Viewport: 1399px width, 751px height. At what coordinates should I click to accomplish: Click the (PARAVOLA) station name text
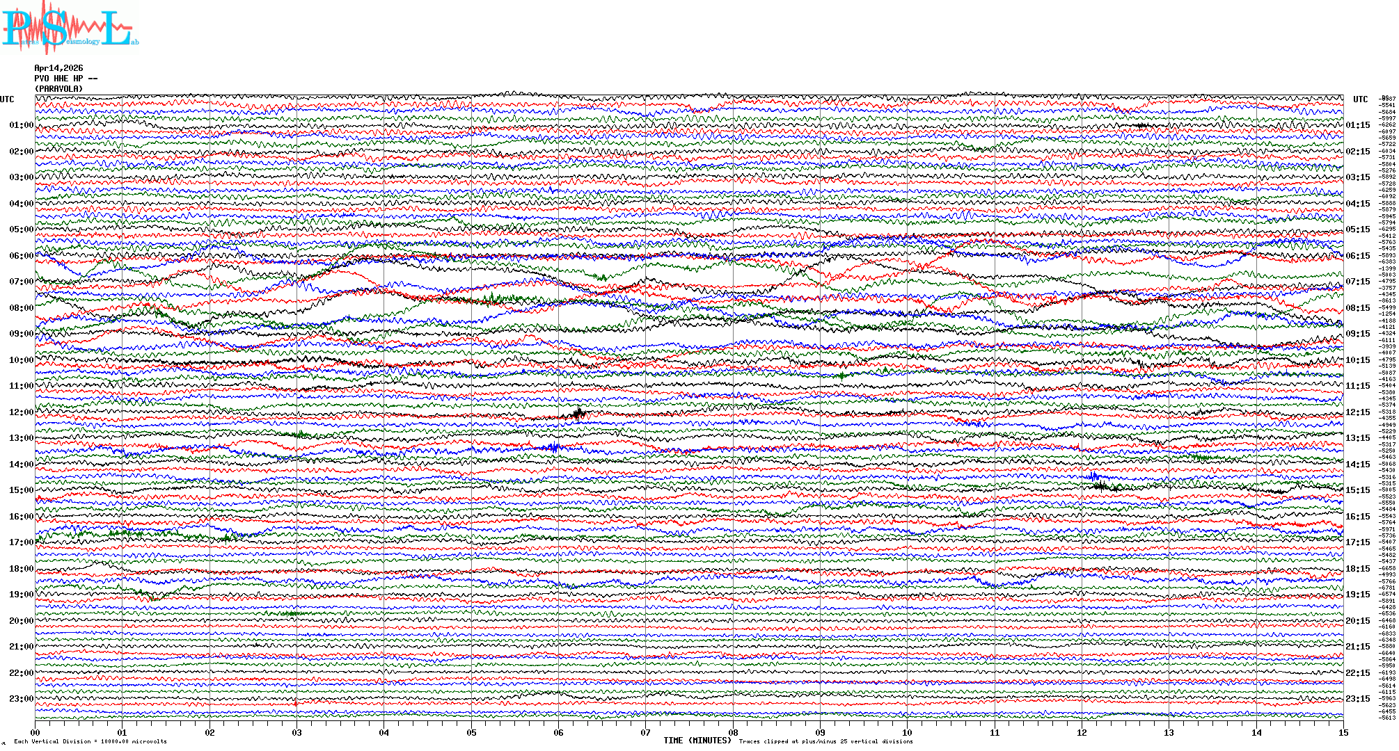(x=58, y=89)
